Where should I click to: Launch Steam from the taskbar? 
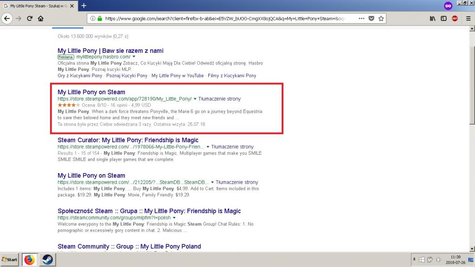(47, 260)
